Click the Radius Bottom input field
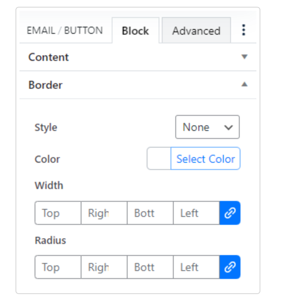Viewport: 287px width, 308px height. 150,267
